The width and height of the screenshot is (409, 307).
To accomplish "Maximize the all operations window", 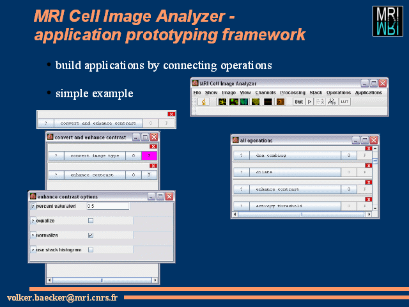I will tap(365, 140).
